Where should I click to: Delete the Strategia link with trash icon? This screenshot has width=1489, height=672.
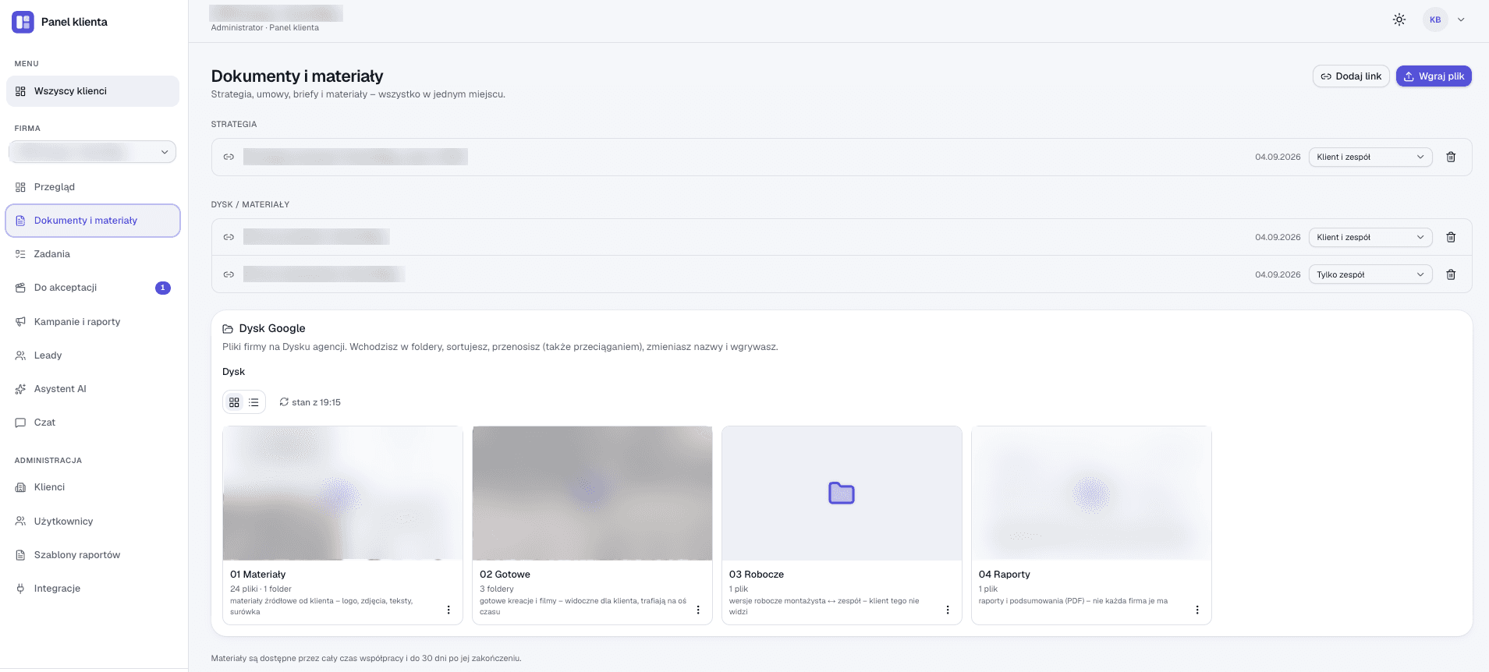tap(1451, 157)
